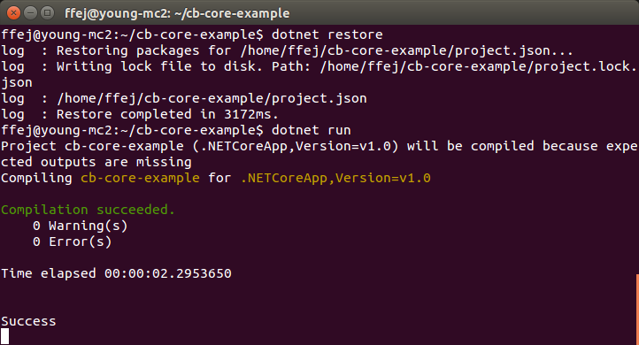Click the orange scrollbar on right edge
This screenshot has height=345, width=639.
[637, 310]
